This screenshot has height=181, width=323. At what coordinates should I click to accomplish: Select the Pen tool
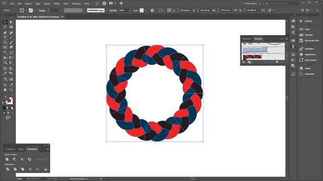point(5,33)
